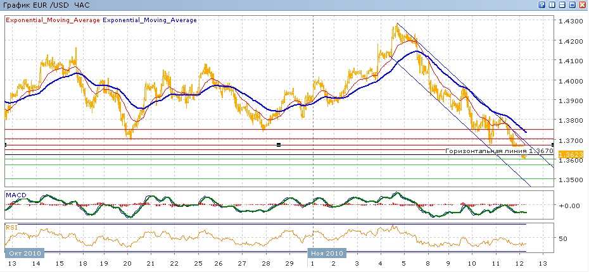589x272 pixels.
Task: Close the EUR/USD chart window
Action: 583,5
